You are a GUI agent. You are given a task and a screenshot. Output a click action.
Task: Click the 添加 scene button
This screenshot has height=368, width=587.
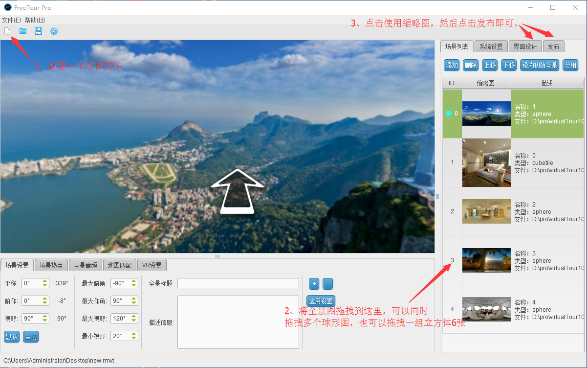pos(452,65)
